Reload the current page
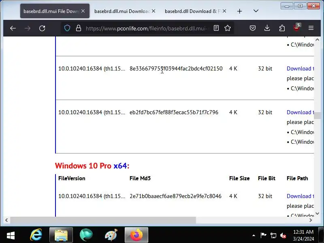 coord(42,28)
